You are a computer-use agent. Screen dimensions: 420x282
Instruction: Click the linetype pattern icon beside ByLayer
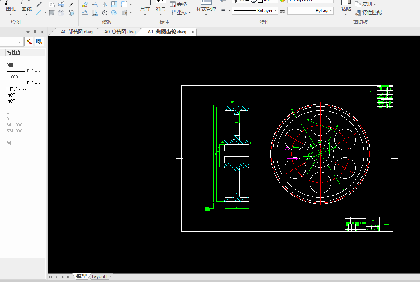pos(282,11)
